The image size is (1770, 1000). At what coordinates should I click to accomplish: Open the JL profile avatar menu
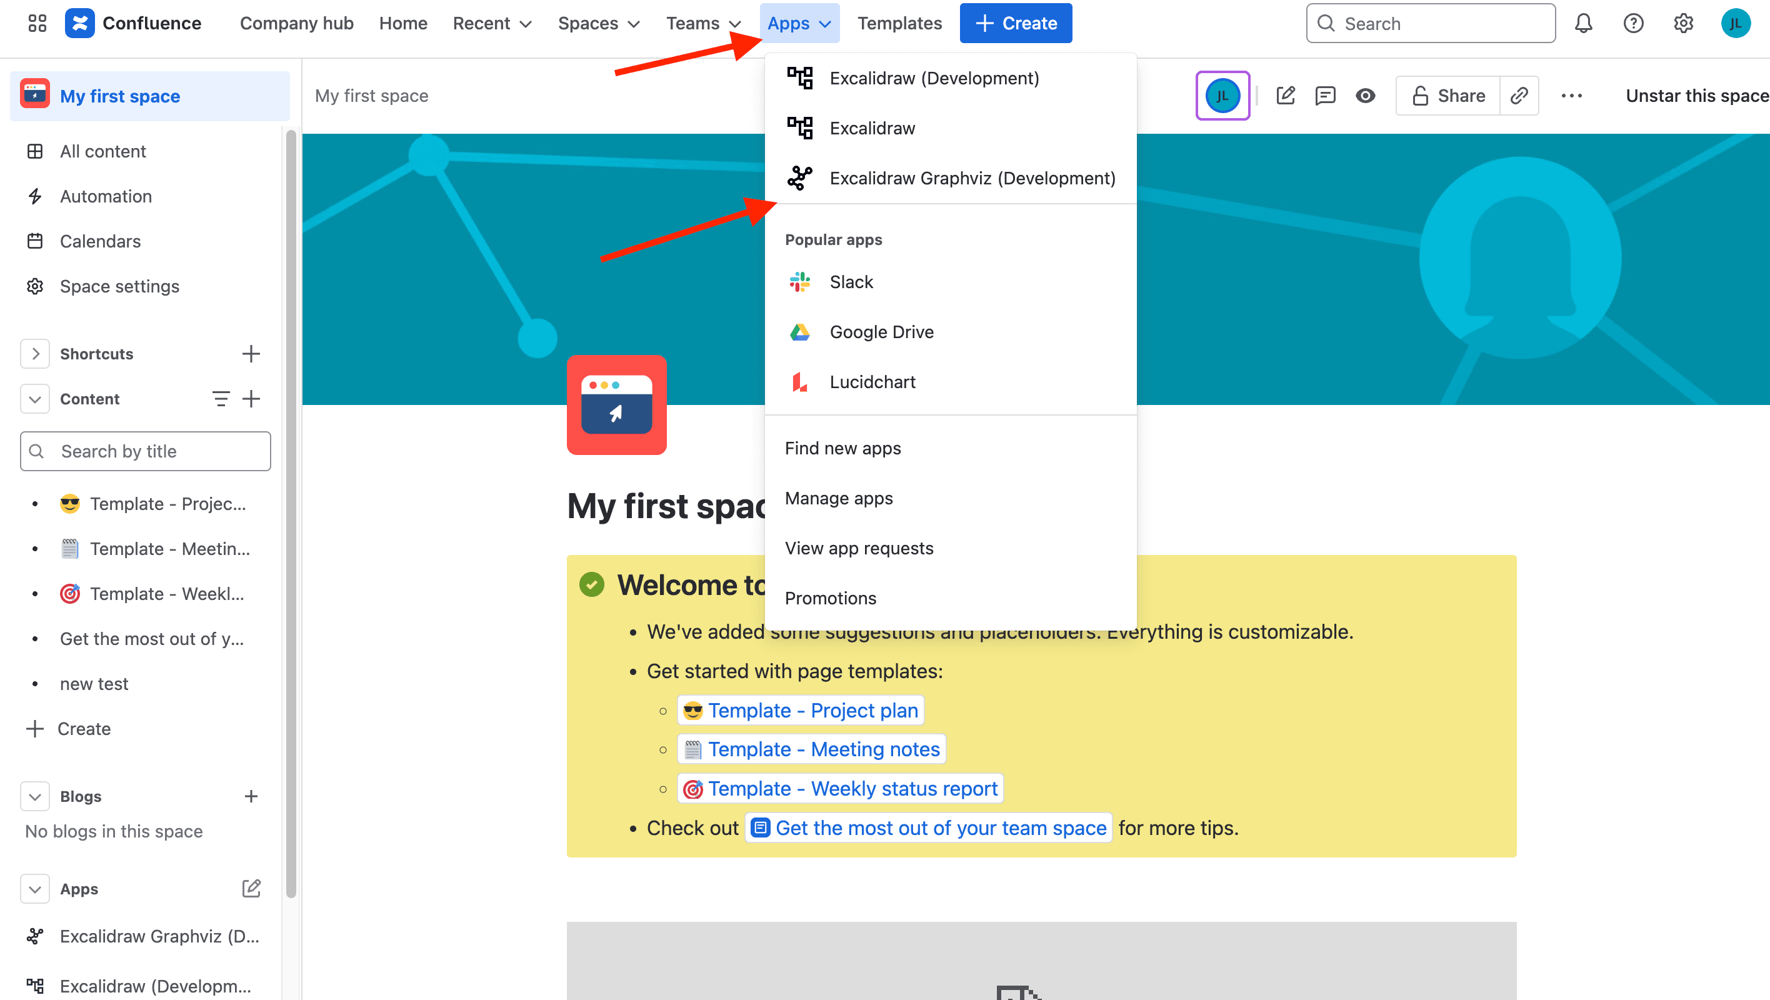[1735, 23]
